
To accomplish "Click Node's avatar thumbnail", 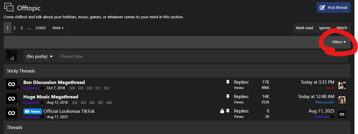I will [342, 85].
